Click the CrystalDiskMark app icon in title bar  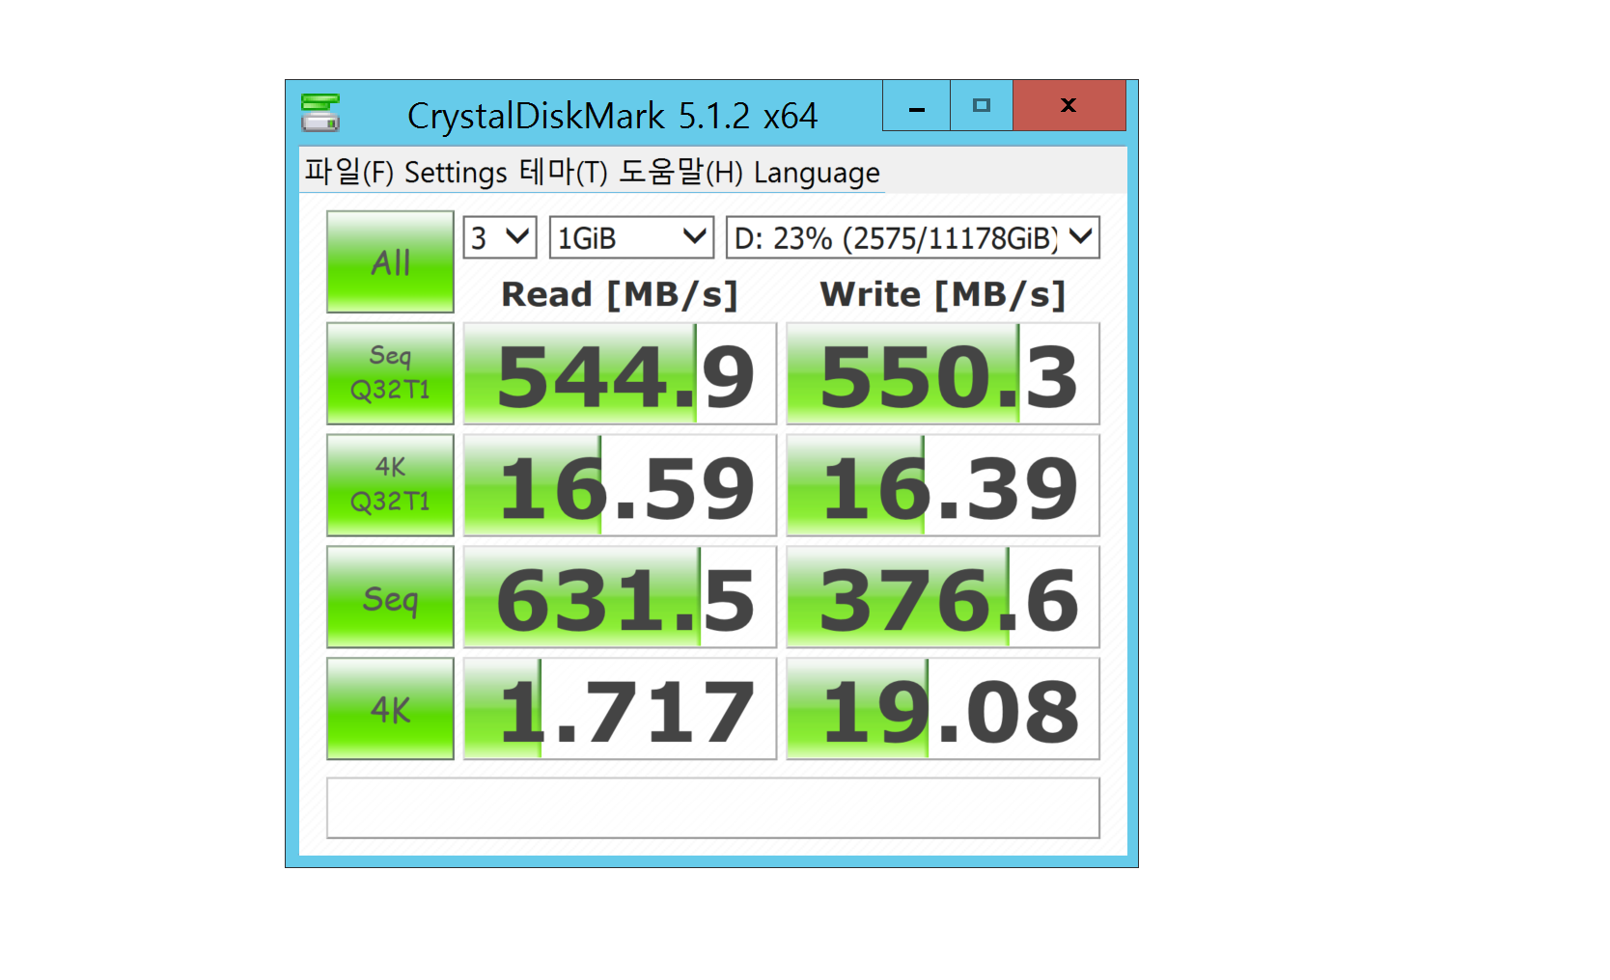point(319,113)
